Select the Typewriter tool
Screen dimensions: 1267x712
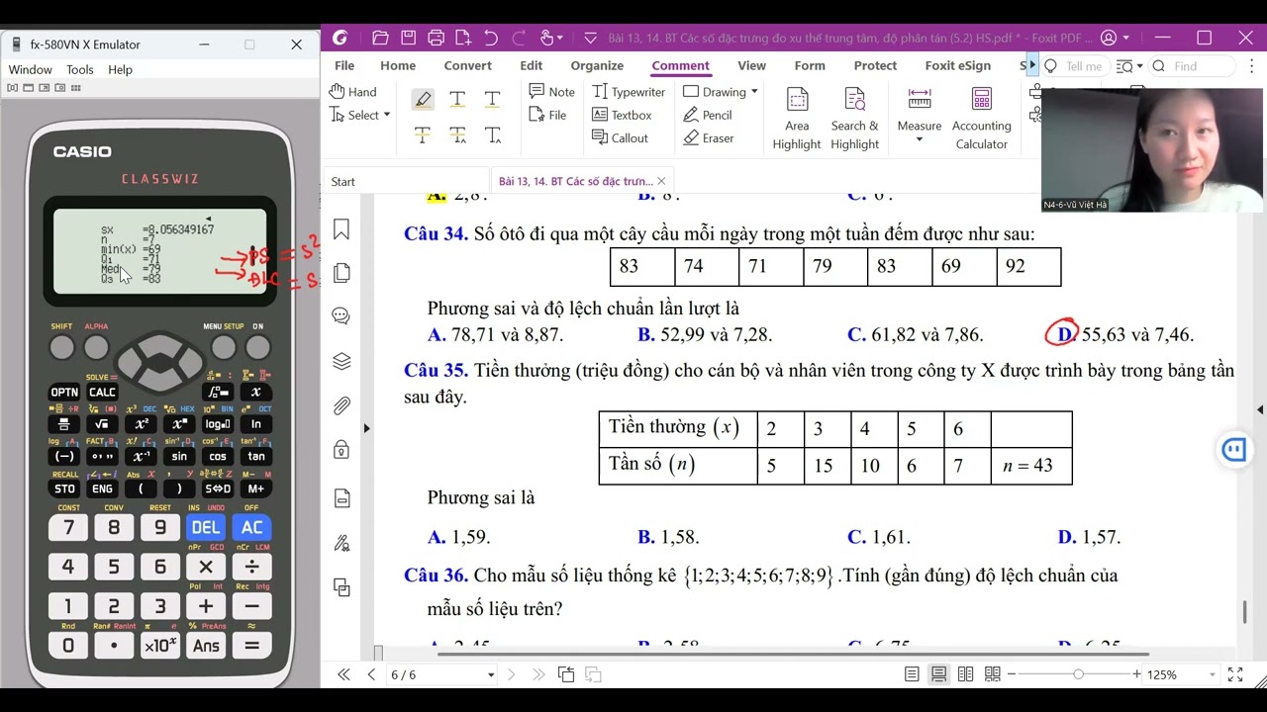click(629, 92)
